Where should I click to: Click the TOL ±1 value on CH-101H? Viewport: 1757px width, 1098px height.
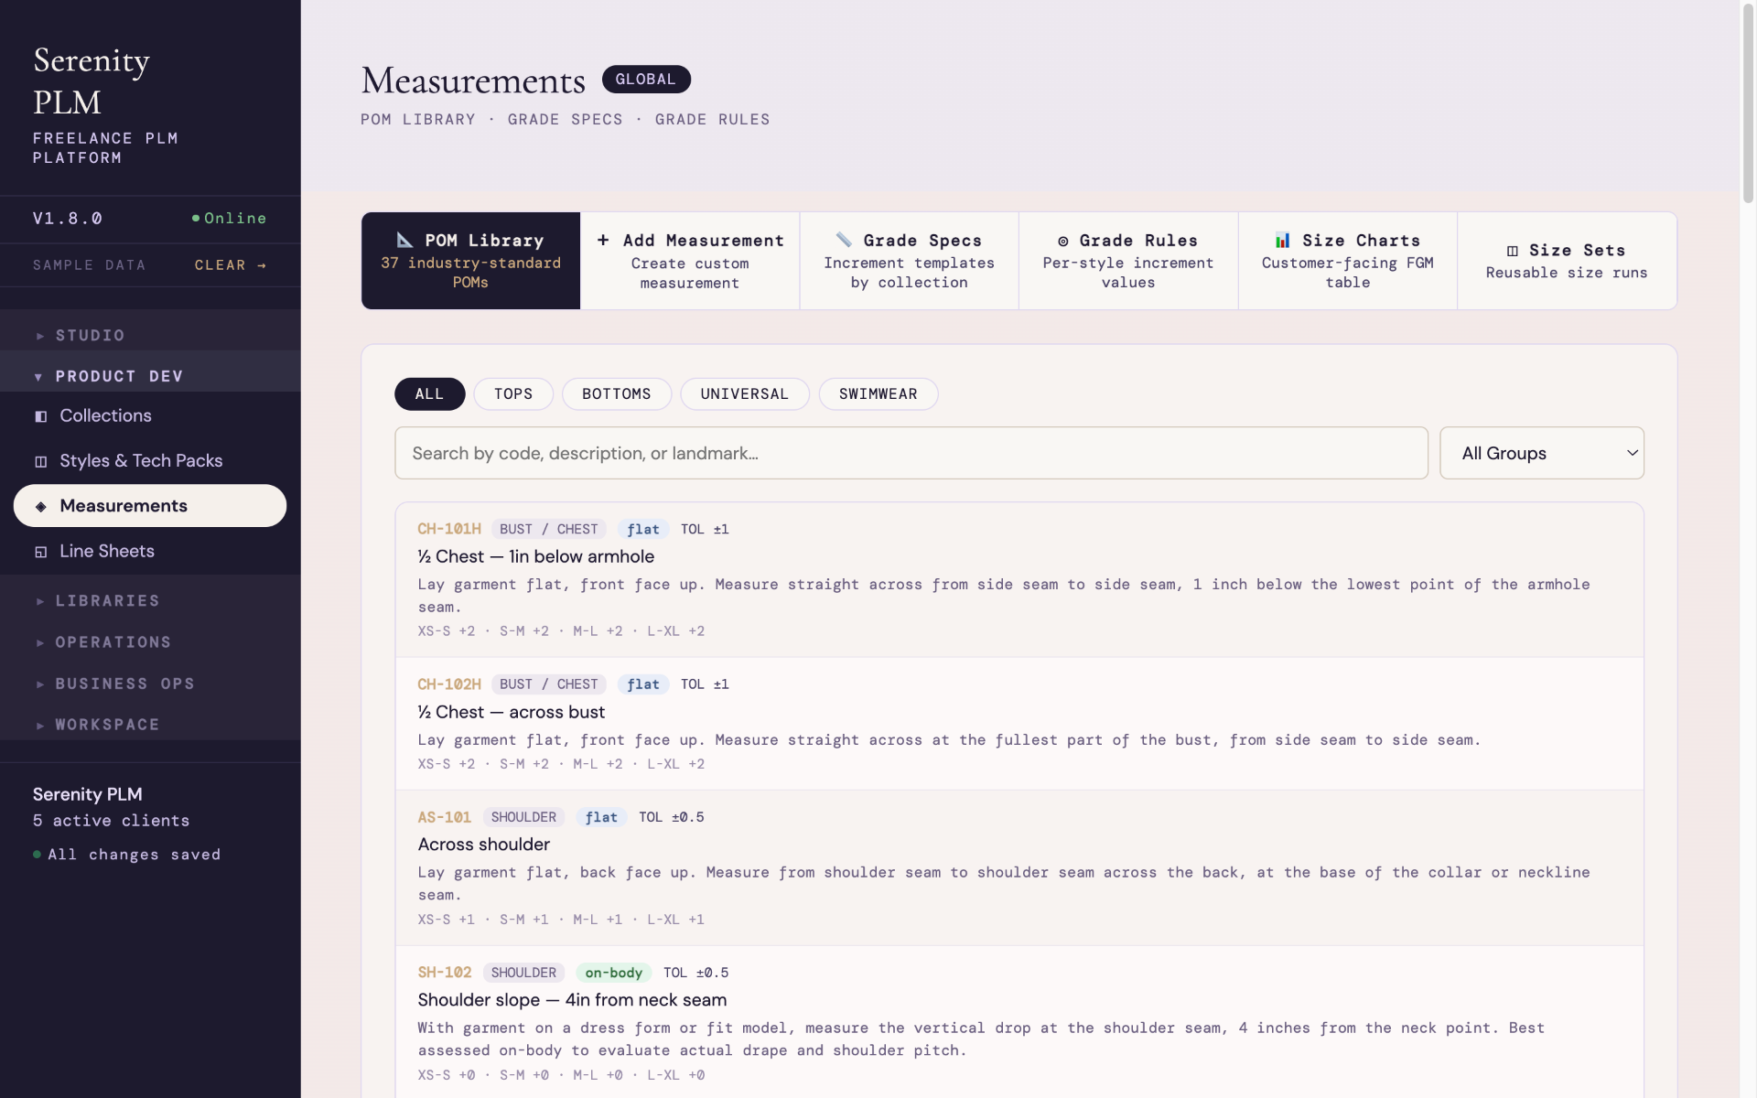tap(705, 529)
